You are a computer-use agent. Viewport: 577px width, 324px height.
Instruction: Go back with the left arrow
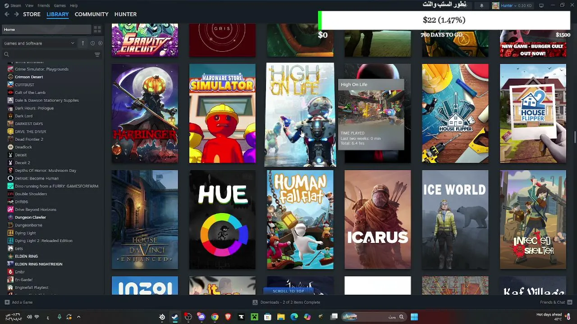coord(7,14)
